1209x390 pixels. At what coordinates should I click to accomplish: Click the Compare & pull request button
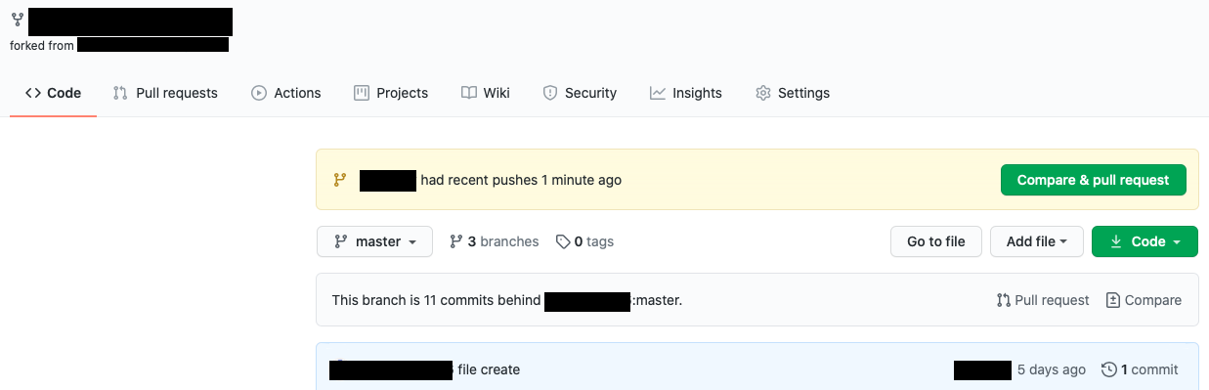1093,180
